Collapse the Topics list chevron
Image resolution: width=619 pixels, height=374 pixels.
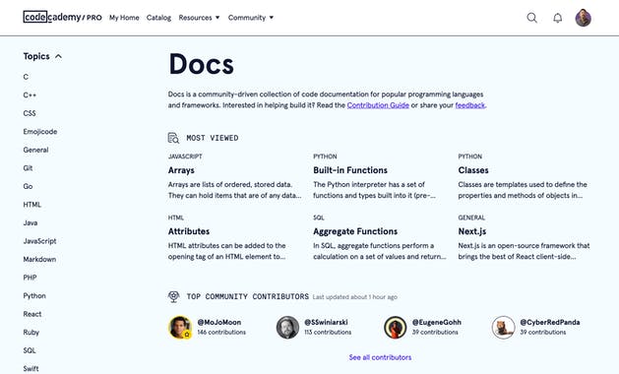coord(58,56)
